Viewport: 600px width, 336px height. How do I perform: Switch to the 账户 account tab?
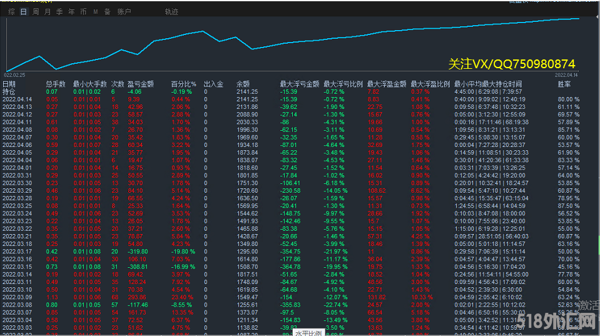(125, 12)
